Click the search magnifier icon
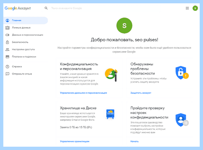The height and width of the screenshot is (150, 203). [x=46, y=8]
